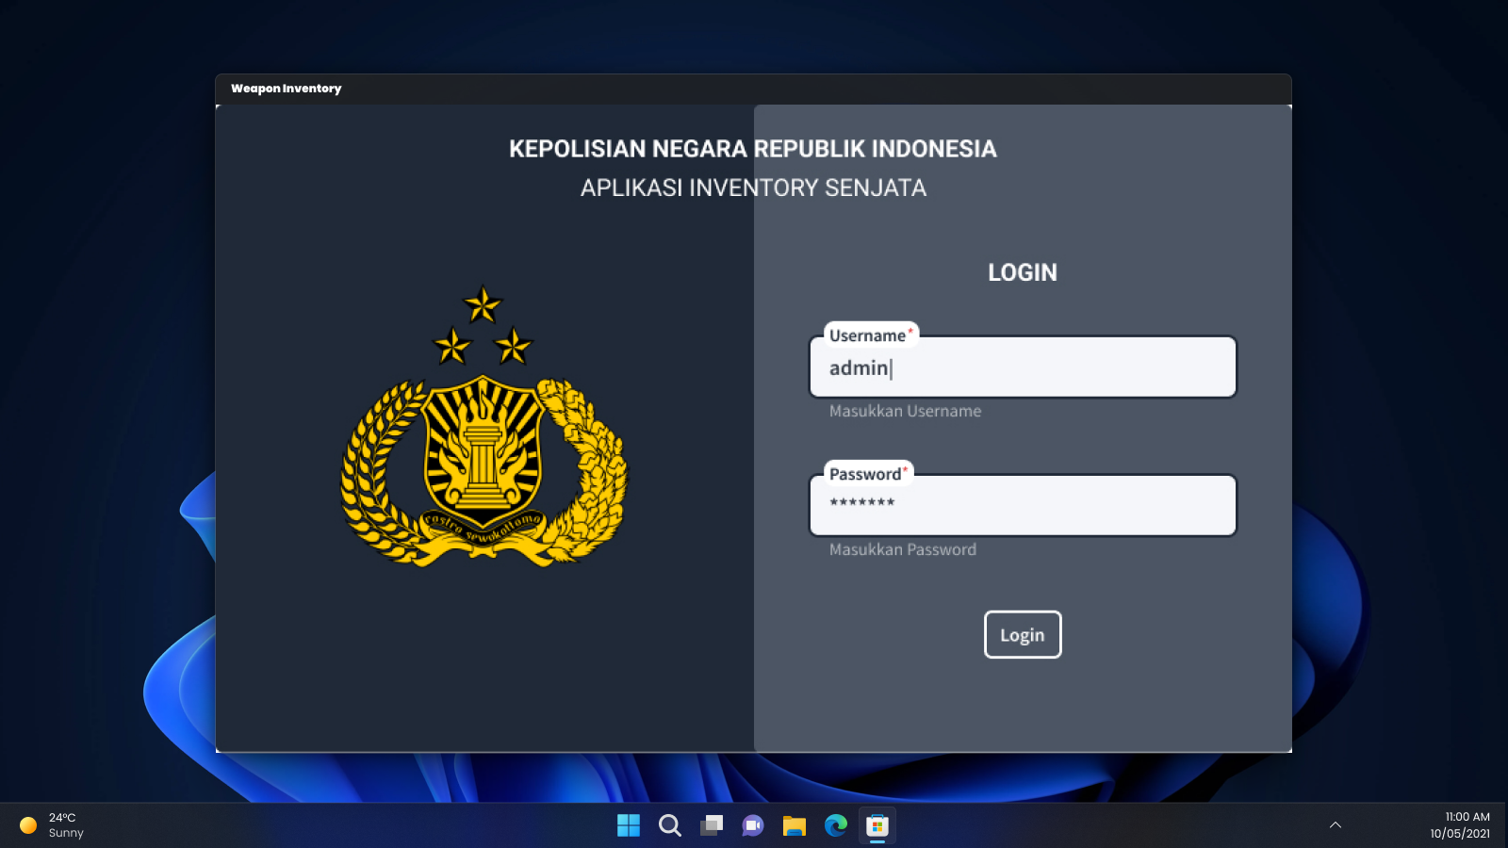
Task: Open the Chat icon in taskbar
Action: tap(753, 825)
